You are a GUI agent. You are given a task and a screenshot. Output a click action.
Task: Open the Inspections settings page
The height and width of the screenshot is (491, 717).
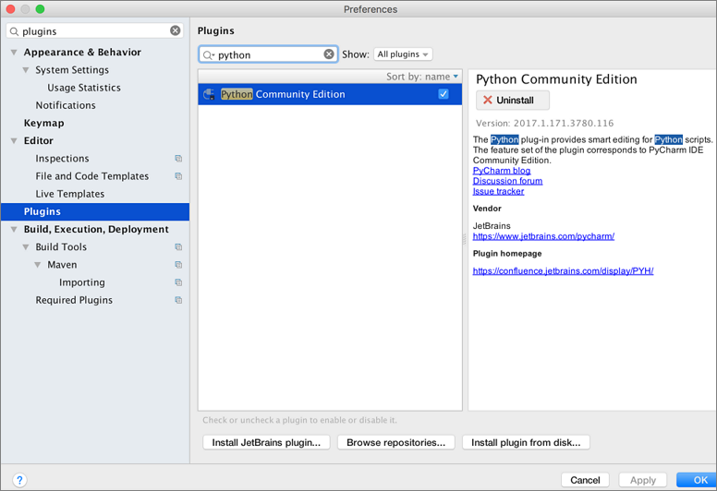click(62, 159)
